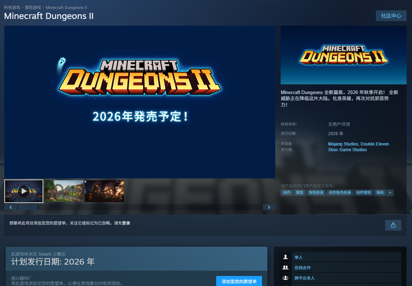Select the village screenshot thumbnail

tap(64, 191)
